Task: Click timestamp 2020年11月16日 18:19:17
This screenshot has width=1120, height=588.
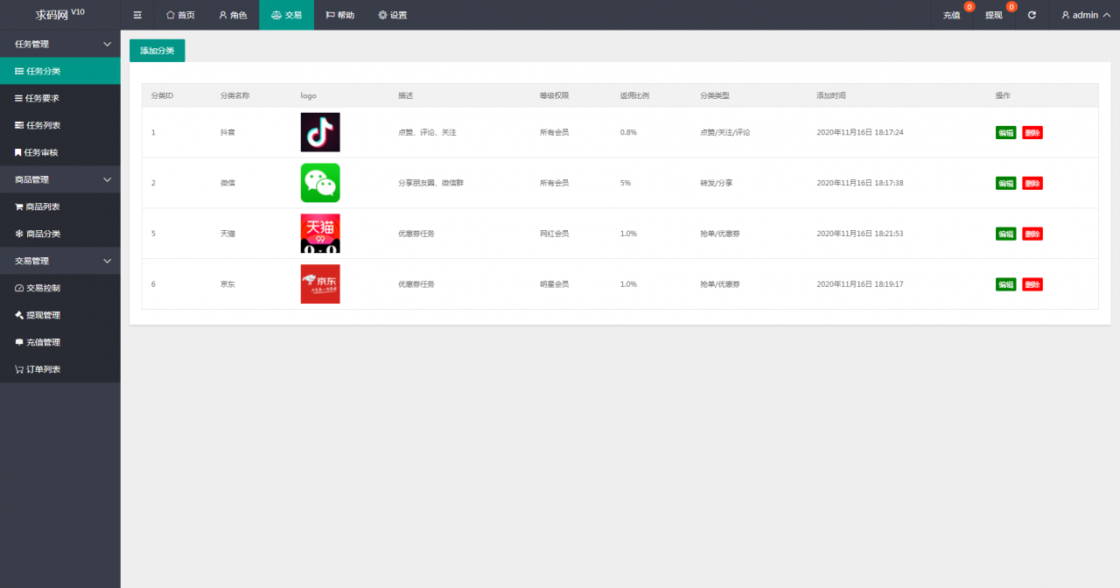Action: (x=860, y=284)
